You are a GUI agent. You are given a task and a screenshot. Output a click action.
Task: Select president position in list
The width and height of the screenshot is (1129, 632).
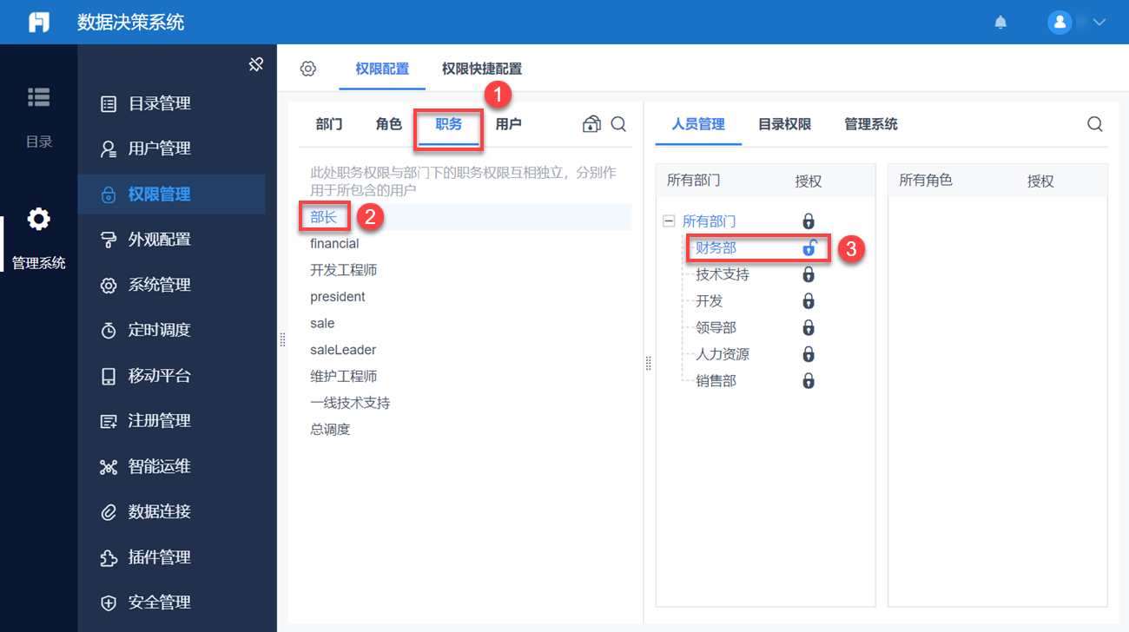[x=338, y=297]
